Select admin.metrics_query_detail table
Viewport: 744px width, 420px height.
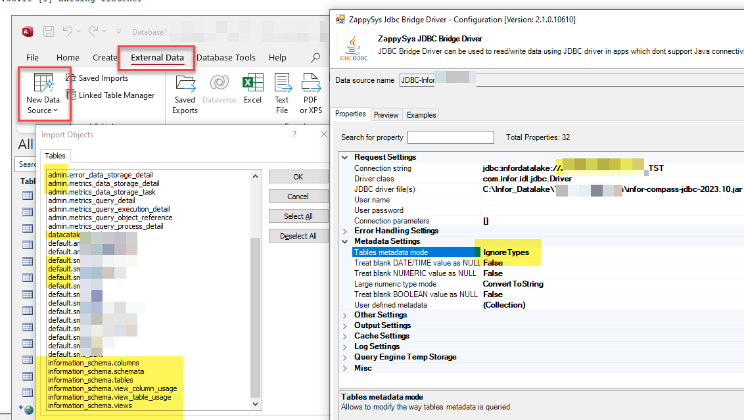click(91, 200)
